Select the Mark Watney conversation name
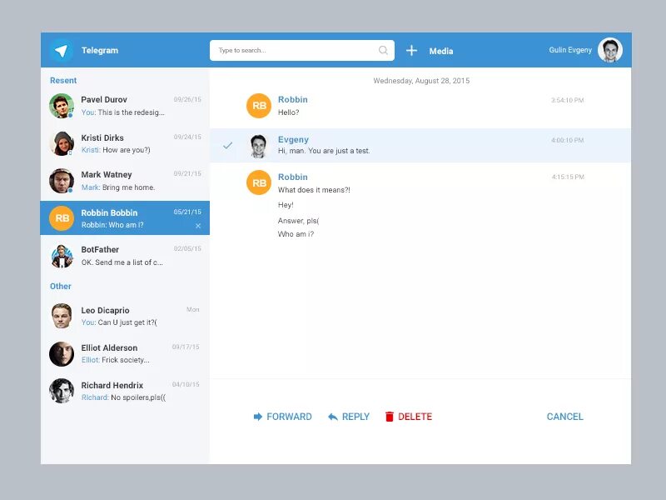666x500 pixels. coord(107,175)
